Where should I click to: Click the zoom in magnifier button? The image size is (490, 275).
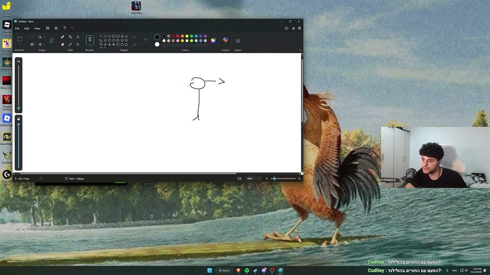[x=299, y=178]
